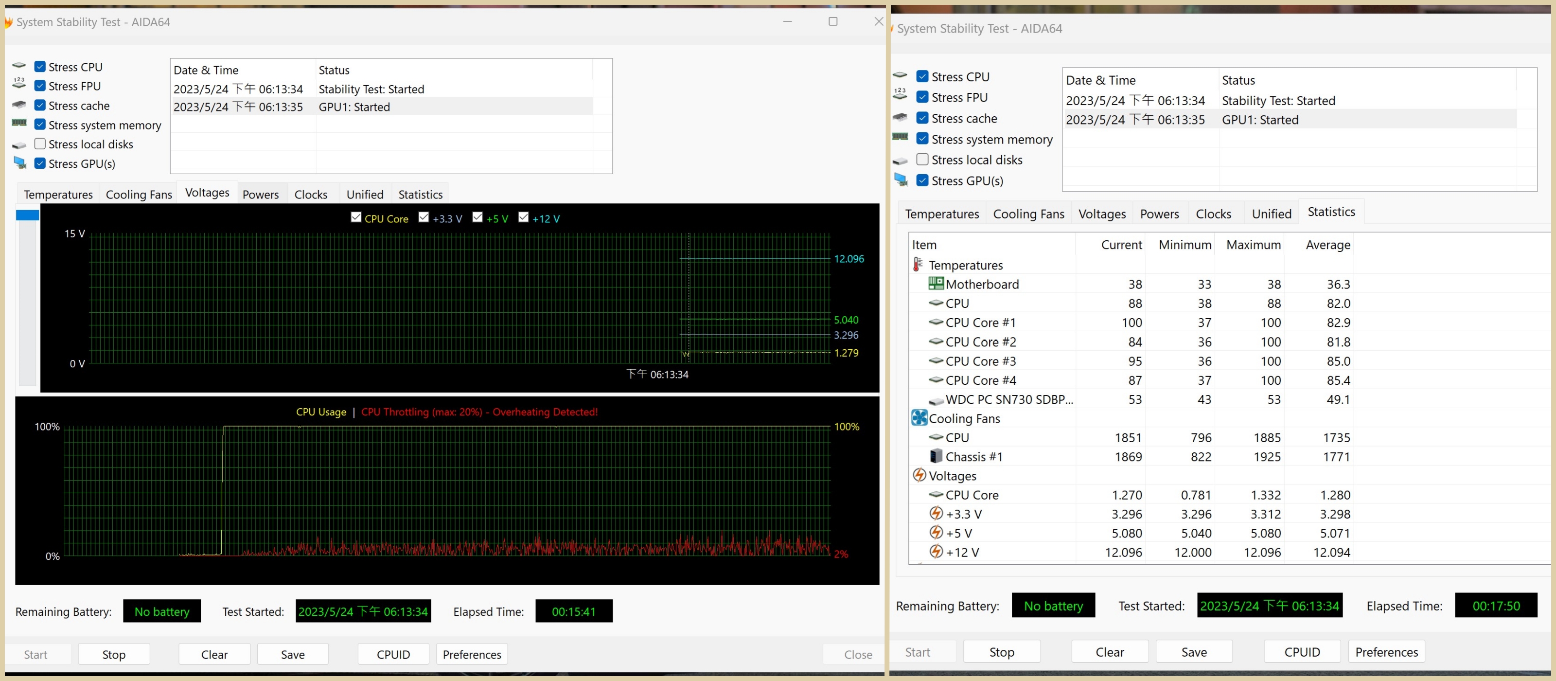
Task: Click the Stress GPU(s) monitor icon, left window
Action: coord(20,163)
